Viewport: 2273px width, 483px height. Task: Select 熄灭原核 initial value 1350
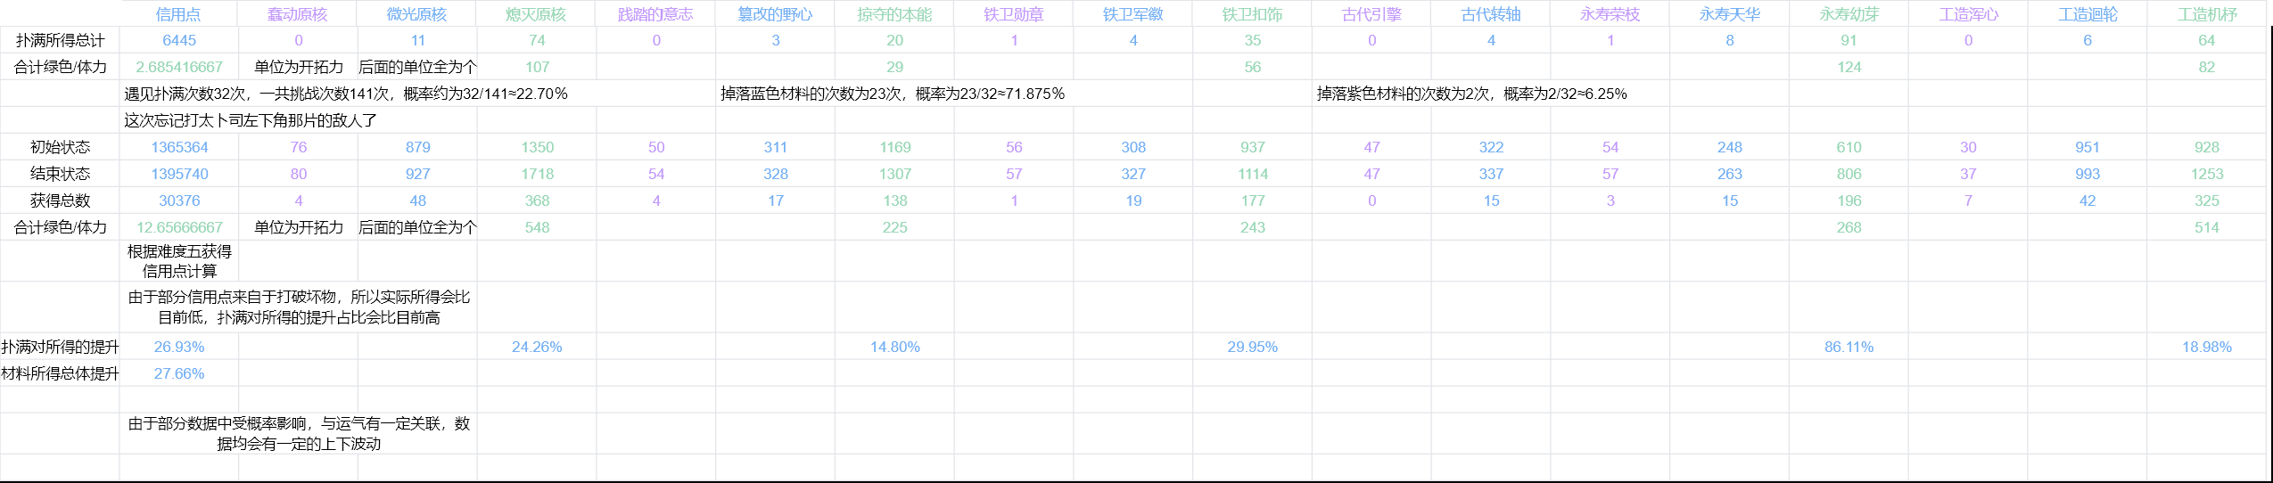click(x=537, y=147)
